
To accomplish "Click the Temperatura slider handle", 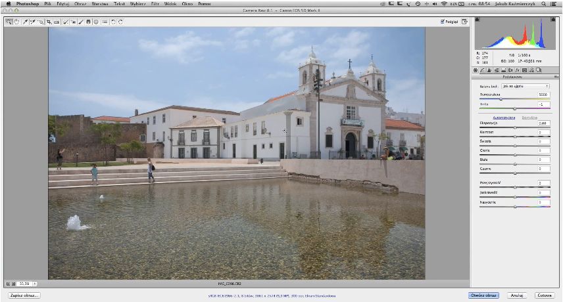I will [501, 99].
